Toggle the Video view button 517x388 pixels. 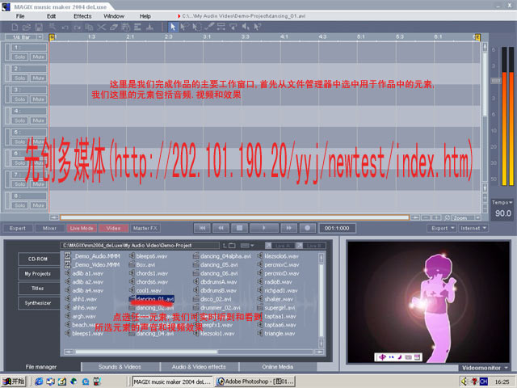tap(114, 228)
